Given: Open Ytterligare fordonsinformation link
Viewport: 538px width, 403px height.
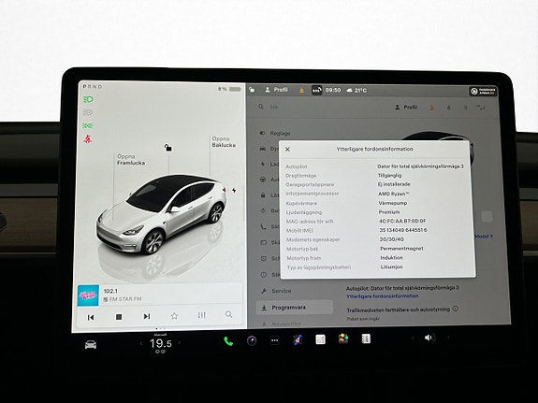Looking at the screenshot, I should click(x=383, y=296).
